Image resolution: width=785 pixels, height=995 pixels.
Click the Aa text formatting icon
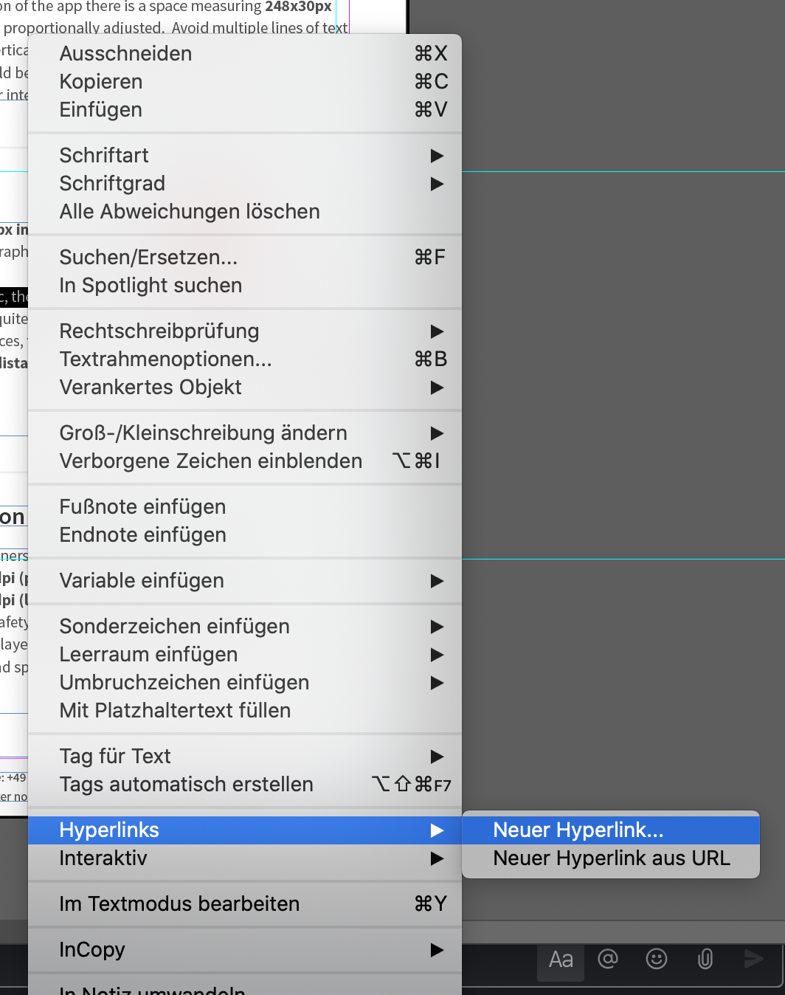pyautogui.click(x=560, y=960)
